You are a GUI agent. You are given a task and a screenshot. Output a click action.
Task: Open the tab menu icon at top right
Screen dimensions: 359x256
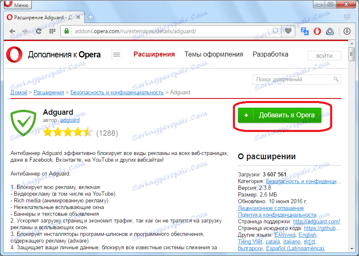tap(347, 17)
